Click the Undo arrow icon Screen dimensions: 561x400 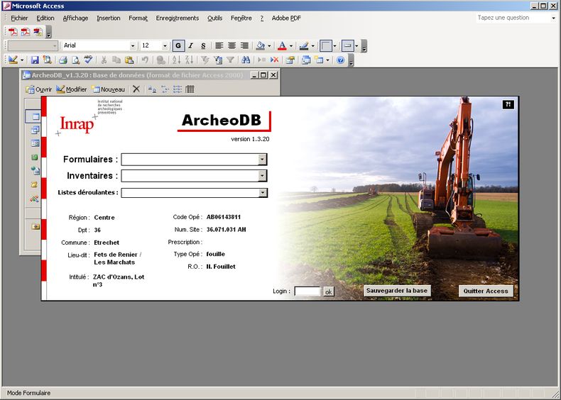pyautogui.click(x=145, y=60)
